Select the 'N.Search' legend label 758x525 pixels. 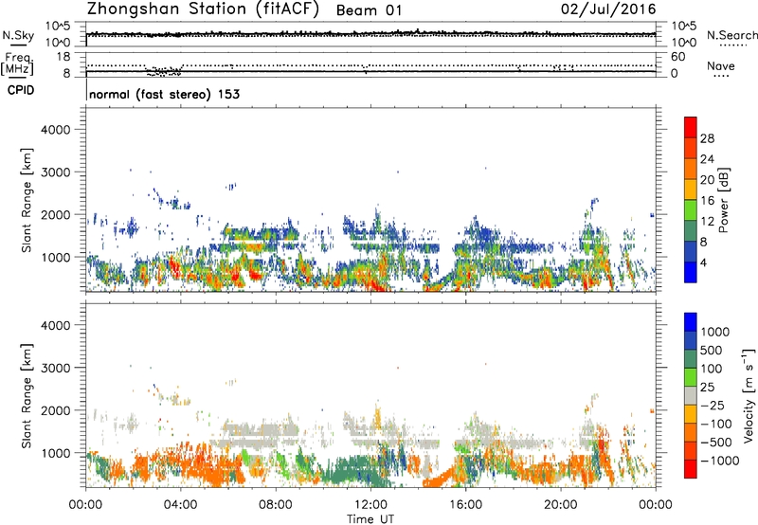[x=731, y=35]
